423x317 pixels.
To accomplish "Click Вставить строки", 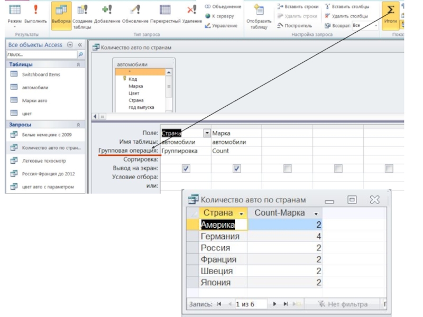I will tap(298, 6).
